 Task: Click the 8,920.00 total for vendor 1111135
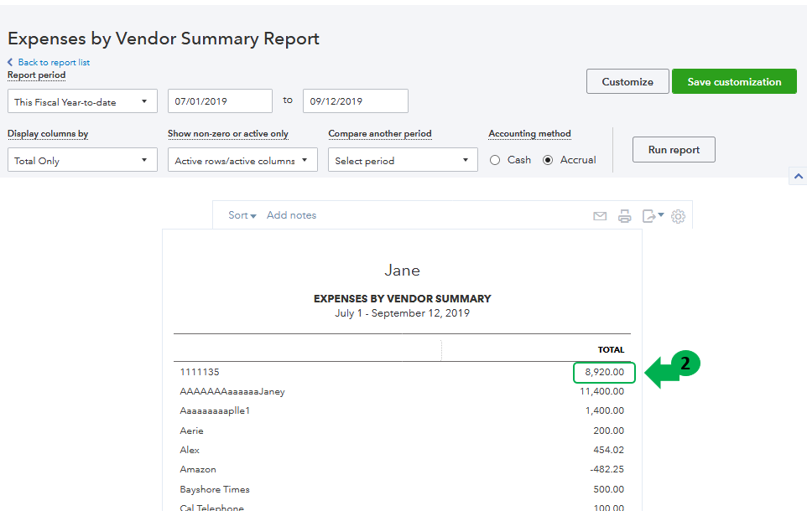click(x=604, y=372)
